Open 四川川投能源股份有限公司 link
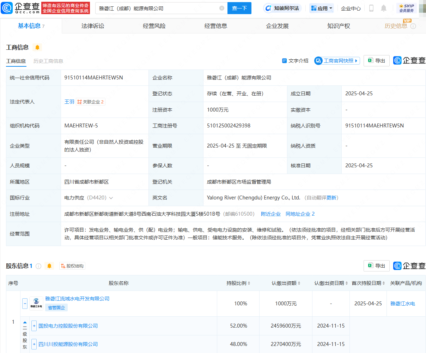Image resolution: width=426 pixels, height=353 pixels. (x=68, y=344)
